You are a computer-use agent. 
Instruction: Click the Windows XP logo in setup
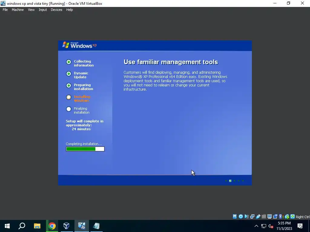point(80,45)
